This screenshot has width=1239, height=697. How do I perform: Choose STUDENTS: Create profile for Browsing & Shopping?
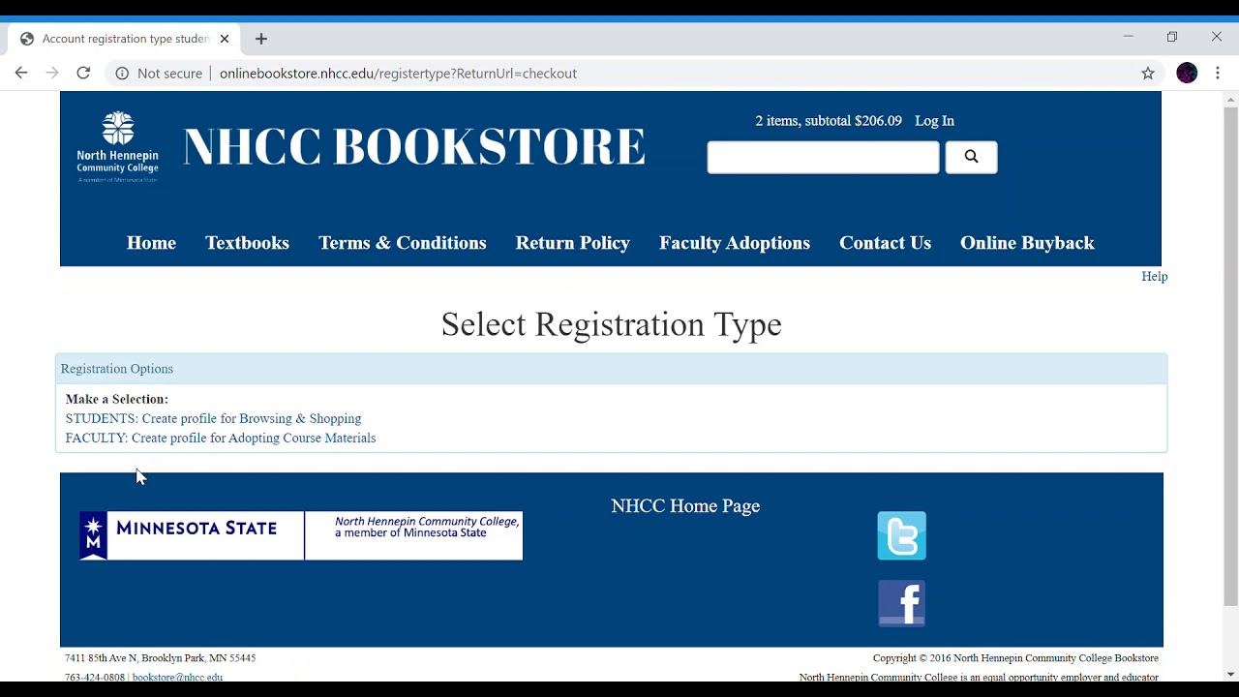213,418
